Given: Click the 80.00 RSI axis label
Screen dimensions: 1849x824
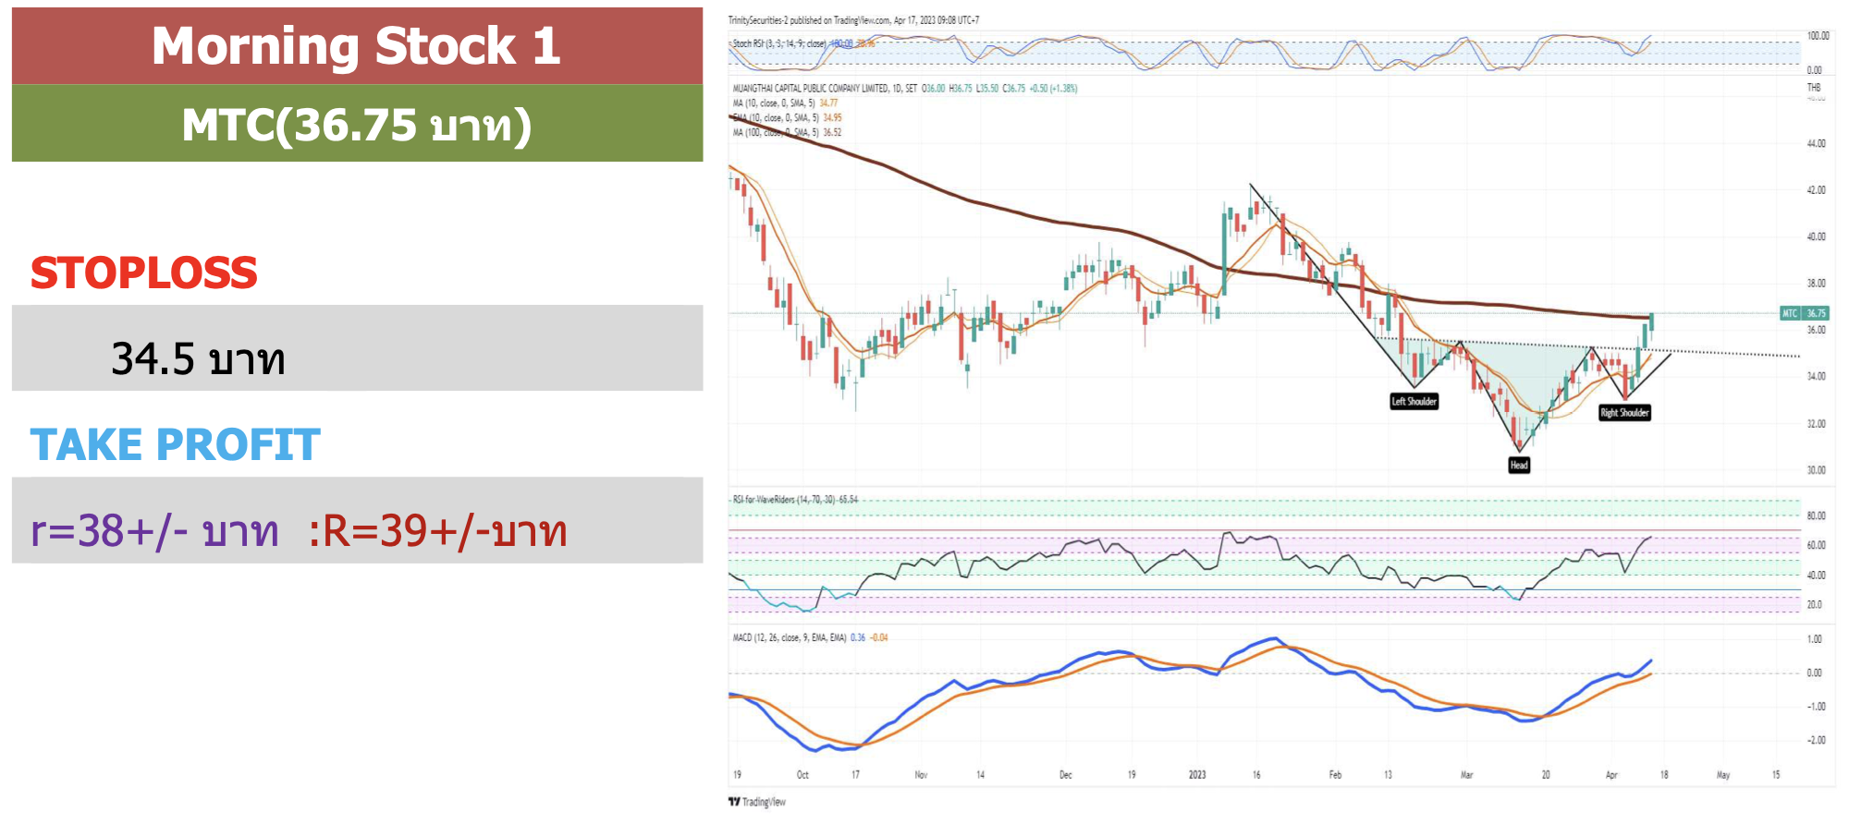Looking at the screenshot, I should coord(1817,516).
